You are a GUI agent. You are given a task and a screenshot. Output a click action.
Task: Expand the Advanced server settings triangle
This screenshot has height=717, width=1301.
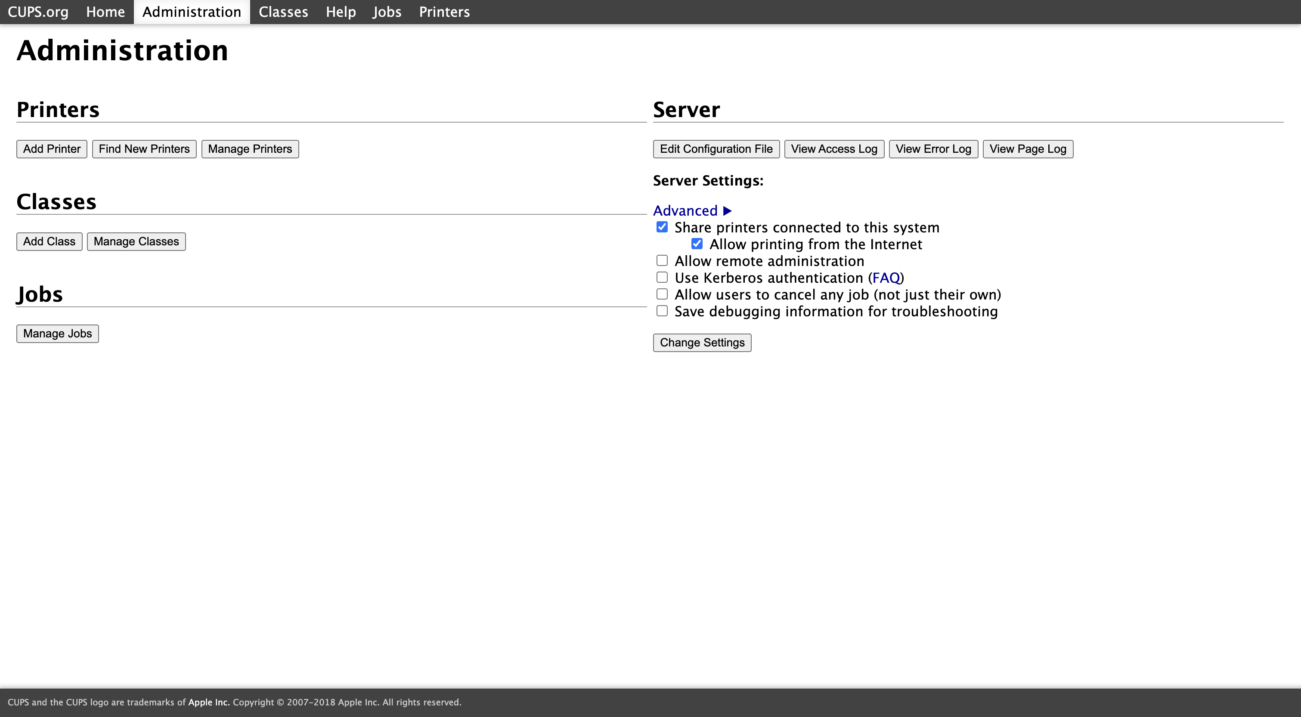727,210
